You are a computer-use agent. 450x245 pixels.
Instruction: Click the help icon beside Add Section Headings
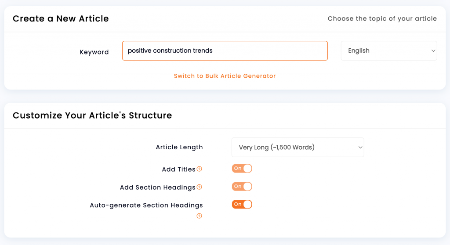click(x=199, y=187)
